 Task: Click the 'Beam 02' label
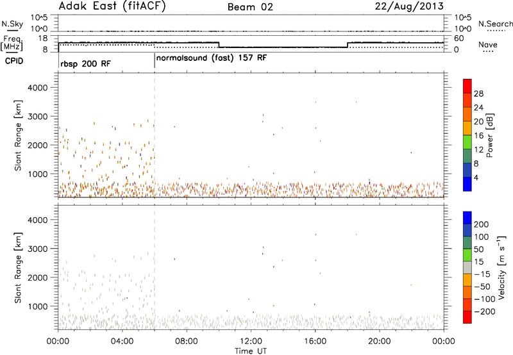click(x=250, y=7)
